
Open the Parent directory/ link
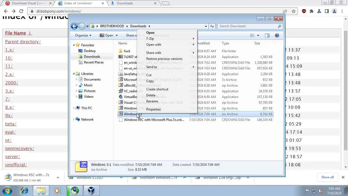(x=23, y=42)
